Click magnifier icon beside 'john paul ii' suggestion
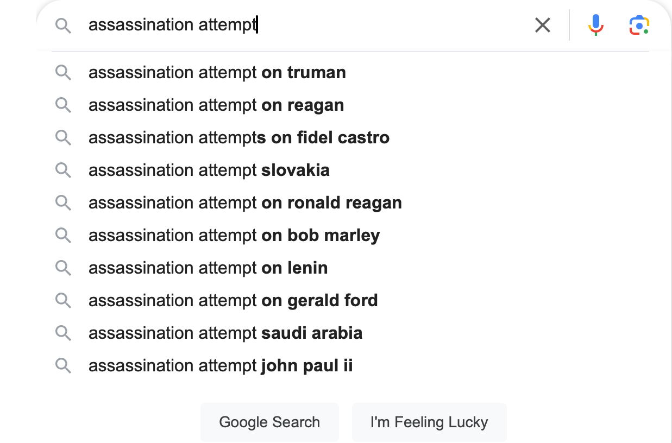Image resolution: width=672 pixels, height=443 pixels. click(64, 365)
